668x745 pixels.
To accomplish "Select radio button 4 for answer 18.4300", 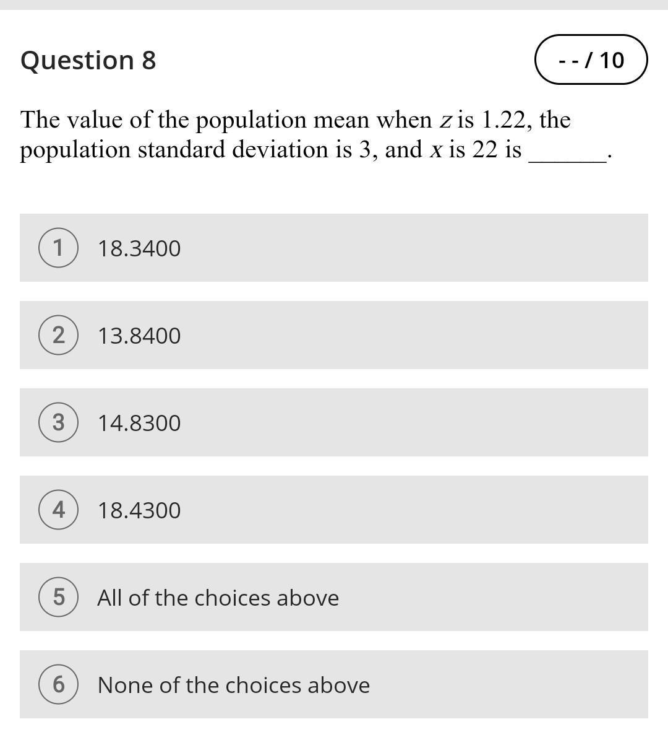I will coord(59,510).
